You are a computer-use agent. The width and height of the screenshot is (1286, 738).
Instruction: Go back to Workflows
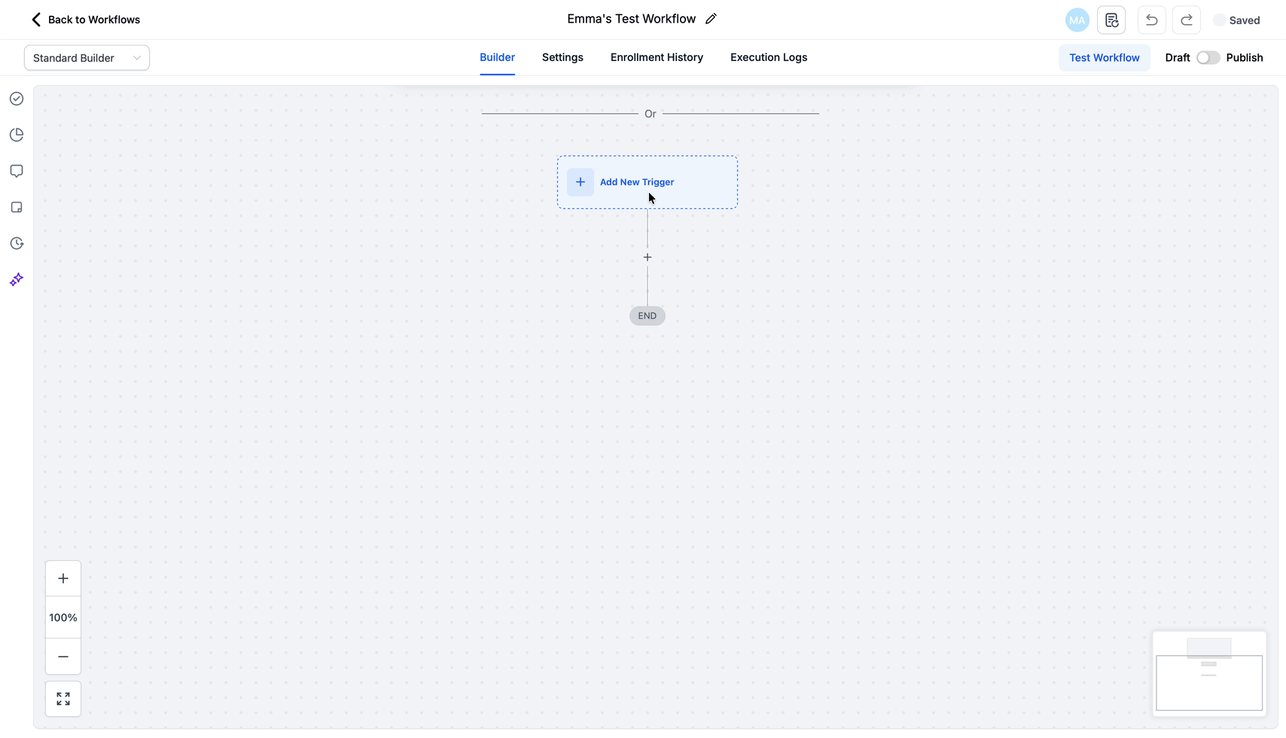pos(85,20)
